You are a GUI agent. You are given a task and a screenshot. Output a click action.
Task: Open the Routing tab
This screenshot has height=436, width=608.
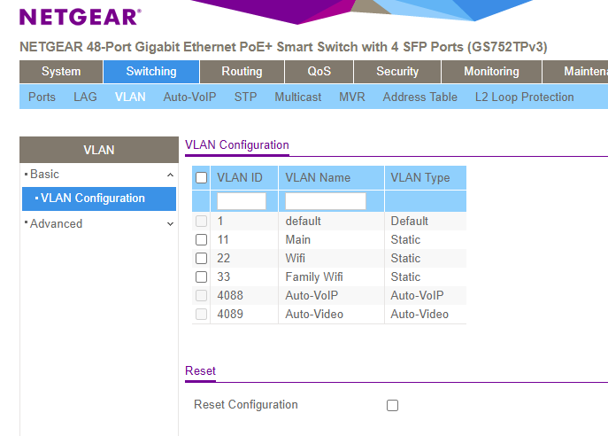point(242,72)
